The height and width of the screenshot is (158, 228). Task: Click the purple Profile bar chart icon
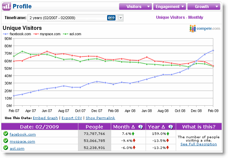(6, 6)
